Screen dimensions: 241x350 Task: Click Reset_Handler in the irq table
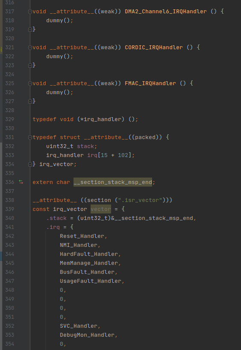(x=82, y=236)
